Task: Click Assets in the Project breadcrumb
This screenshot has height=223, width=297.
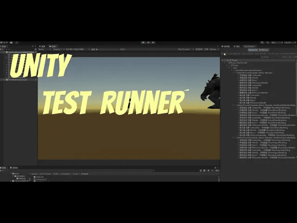Action: [34, 174]
